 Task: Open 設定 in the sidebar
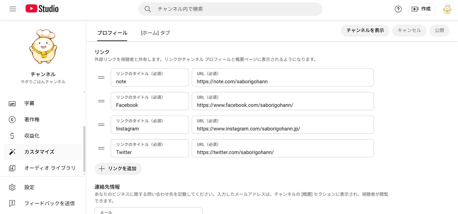pyautogui.click(x=43, y=187)
